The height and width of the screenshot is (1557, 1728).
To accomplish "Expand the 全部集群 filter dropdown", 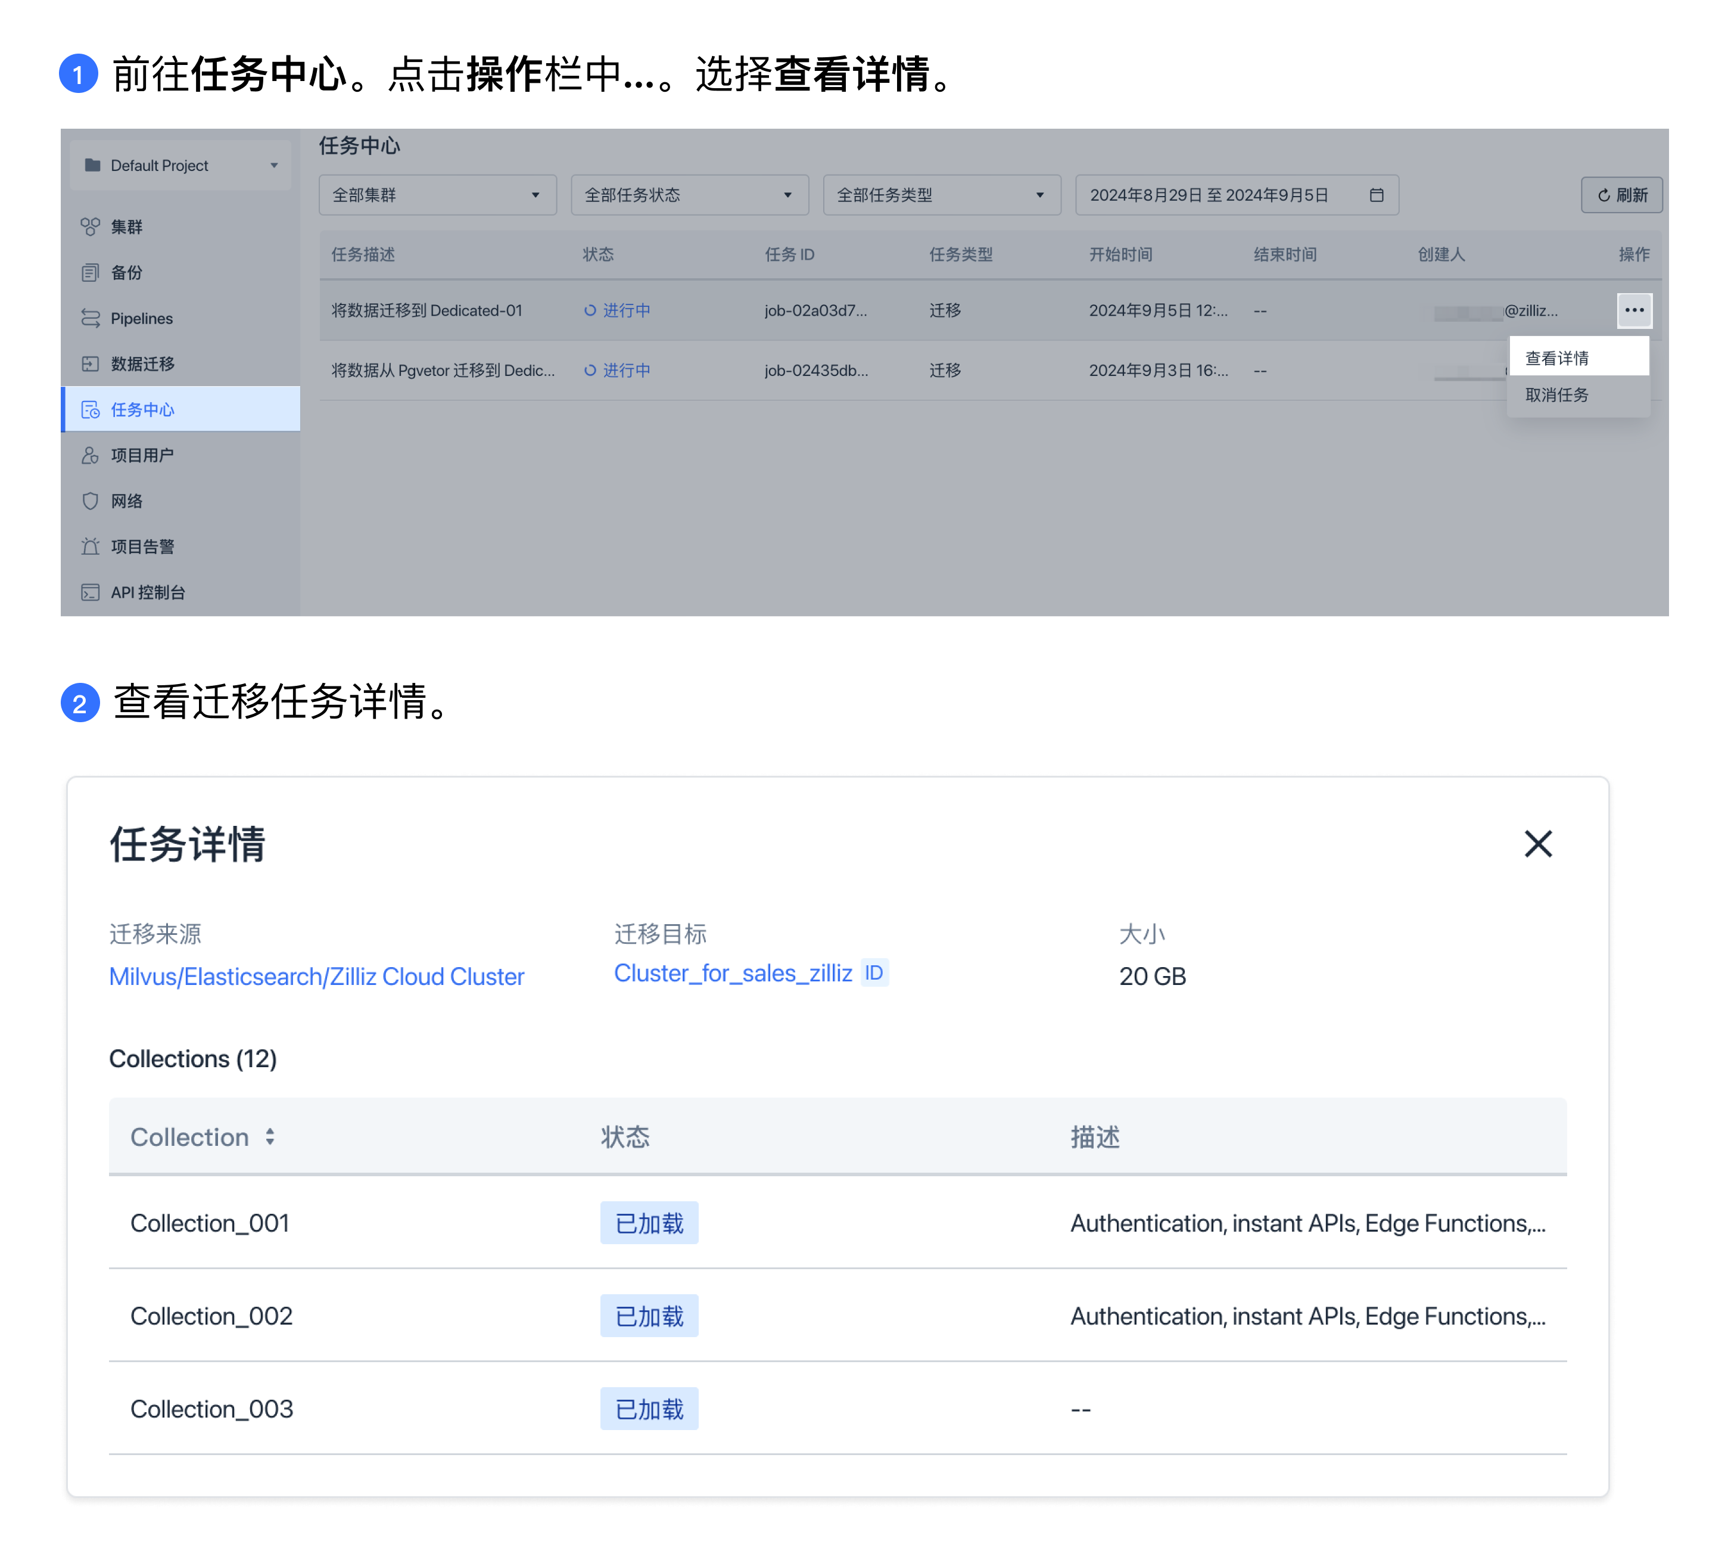I will pyautogui.click(x=438, y=195).
